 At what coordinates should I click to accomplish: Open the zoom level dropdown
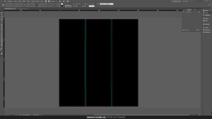pos(57,1)
